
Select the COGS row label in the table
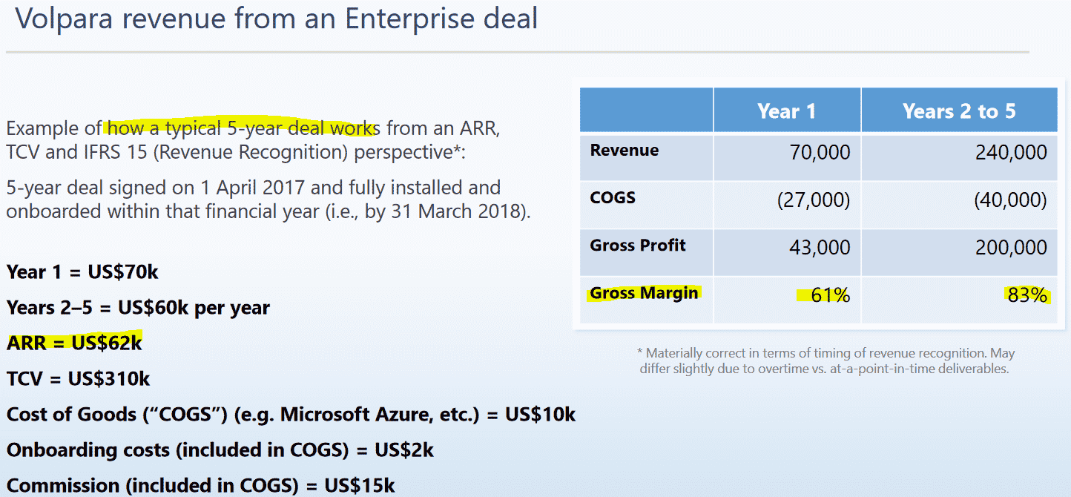(613, 198)
